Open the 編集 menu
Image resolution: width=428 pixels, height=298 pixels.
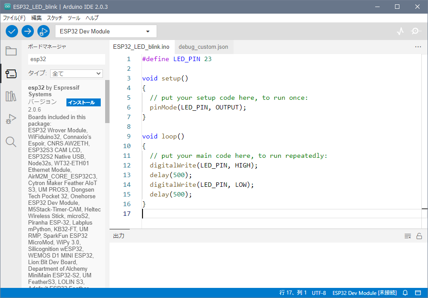click(x=37, y=18)
